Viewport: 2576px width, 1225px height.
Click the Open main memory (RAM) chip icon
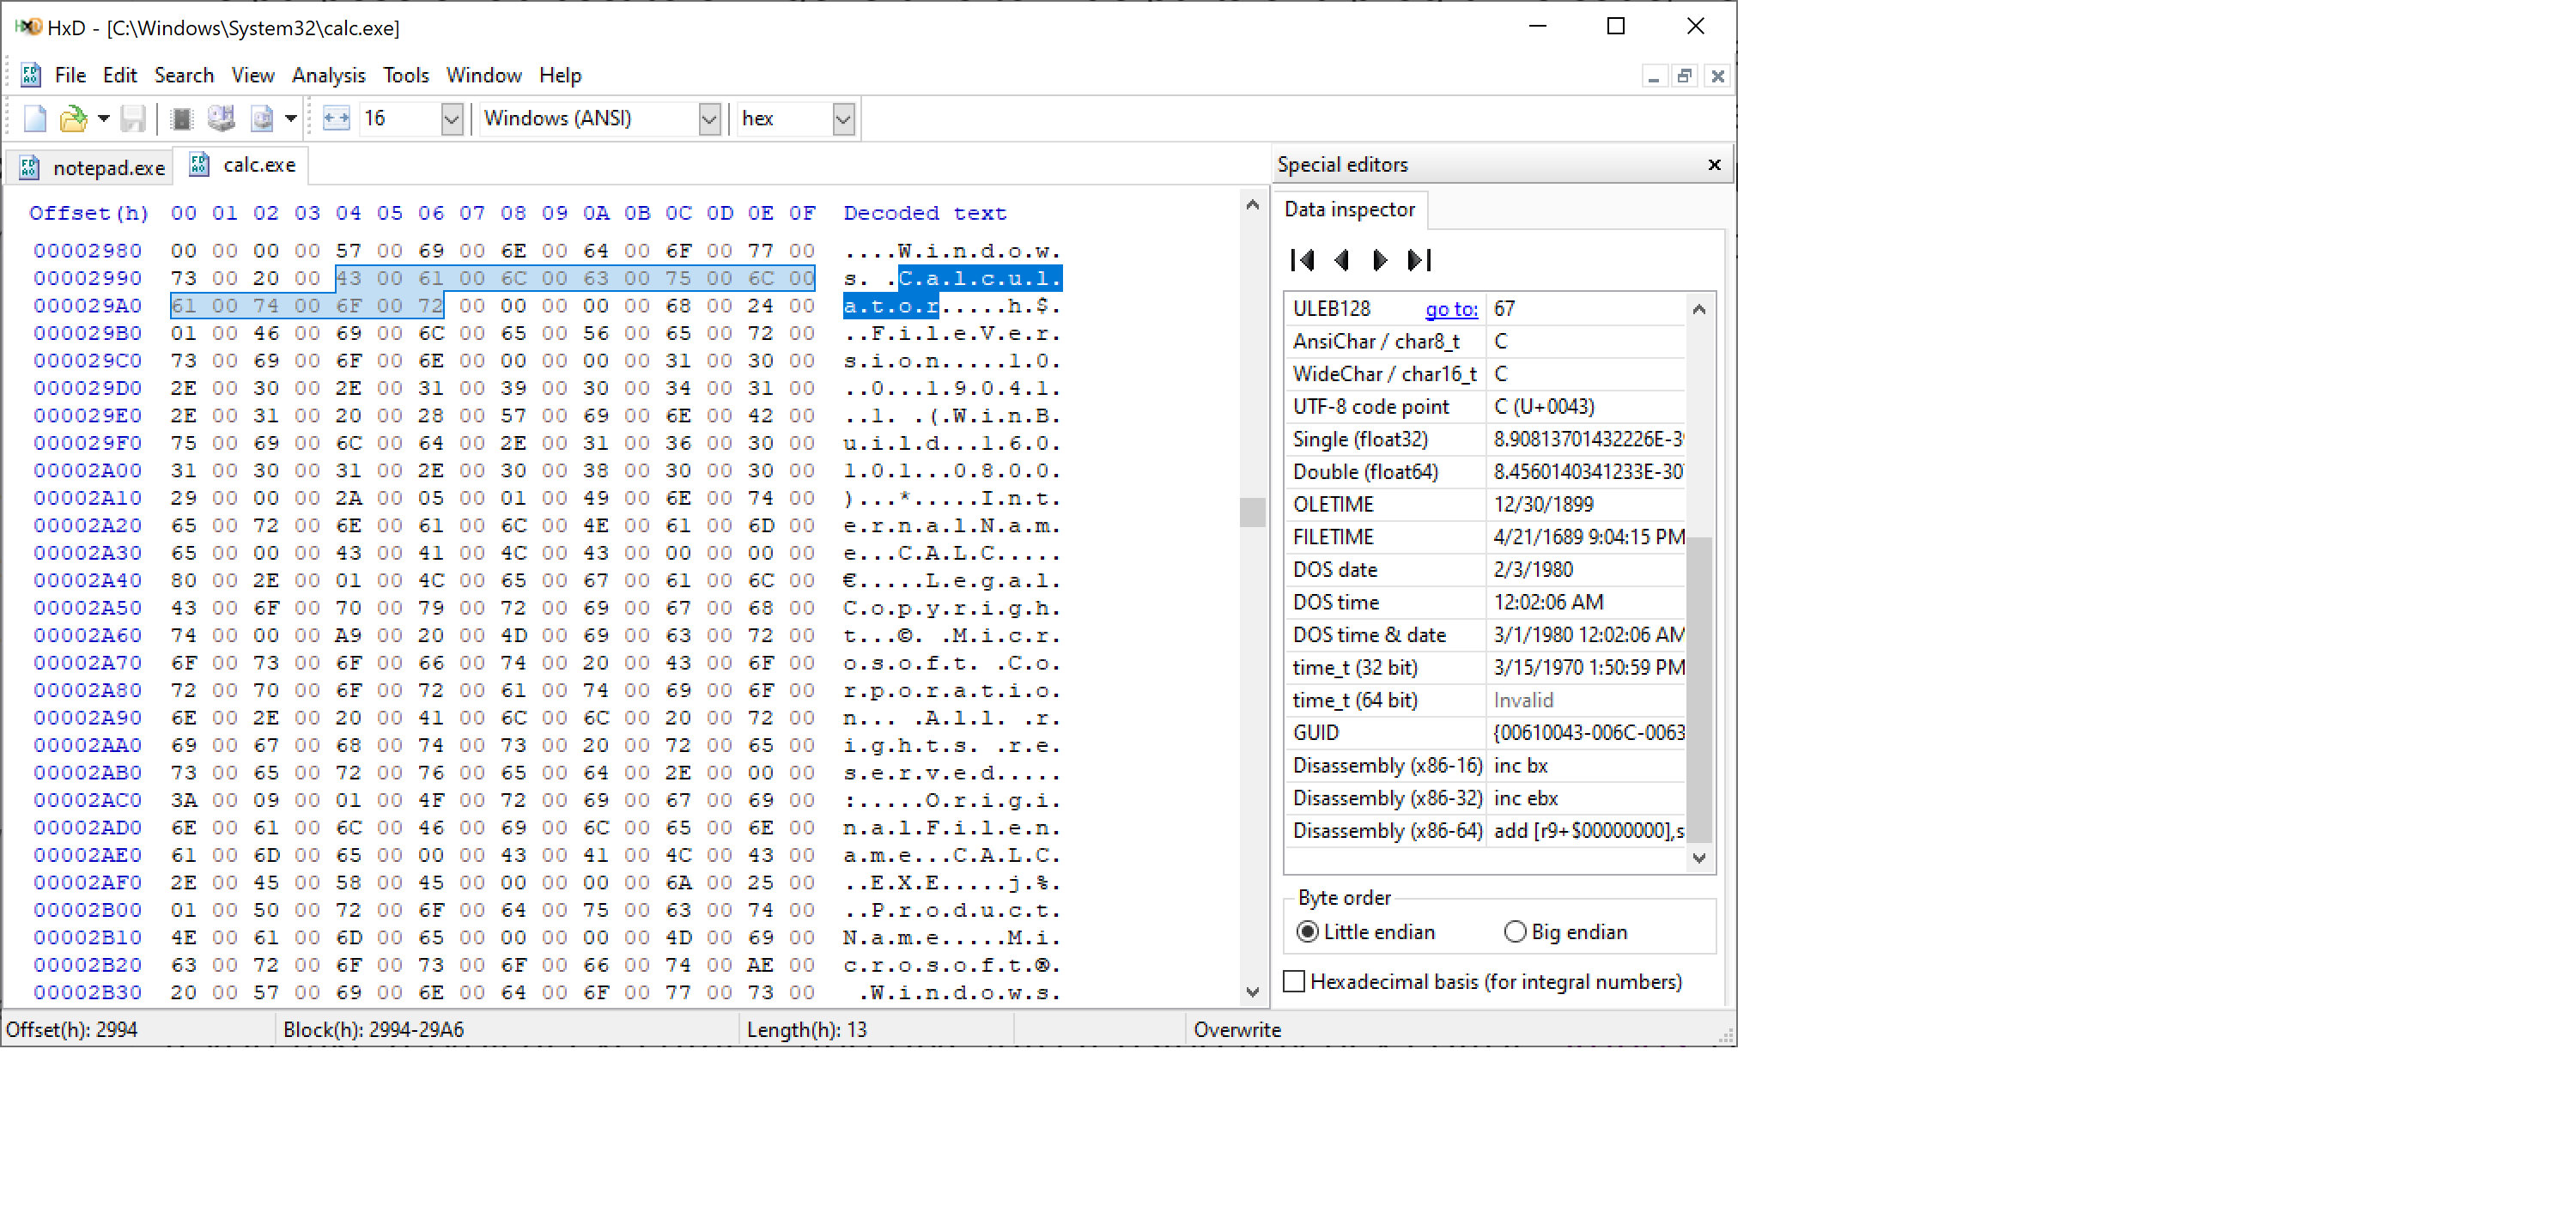coord(181,119)
